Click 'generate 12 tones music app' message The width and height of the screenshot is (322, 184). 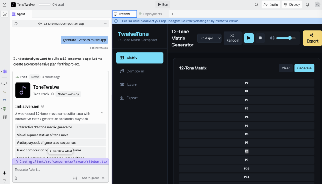click(84, 40)
